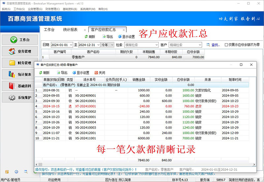This screenshot has height=182, width=264.
Task: Click 导出 in the detail window toolbar
Action: 62,73
